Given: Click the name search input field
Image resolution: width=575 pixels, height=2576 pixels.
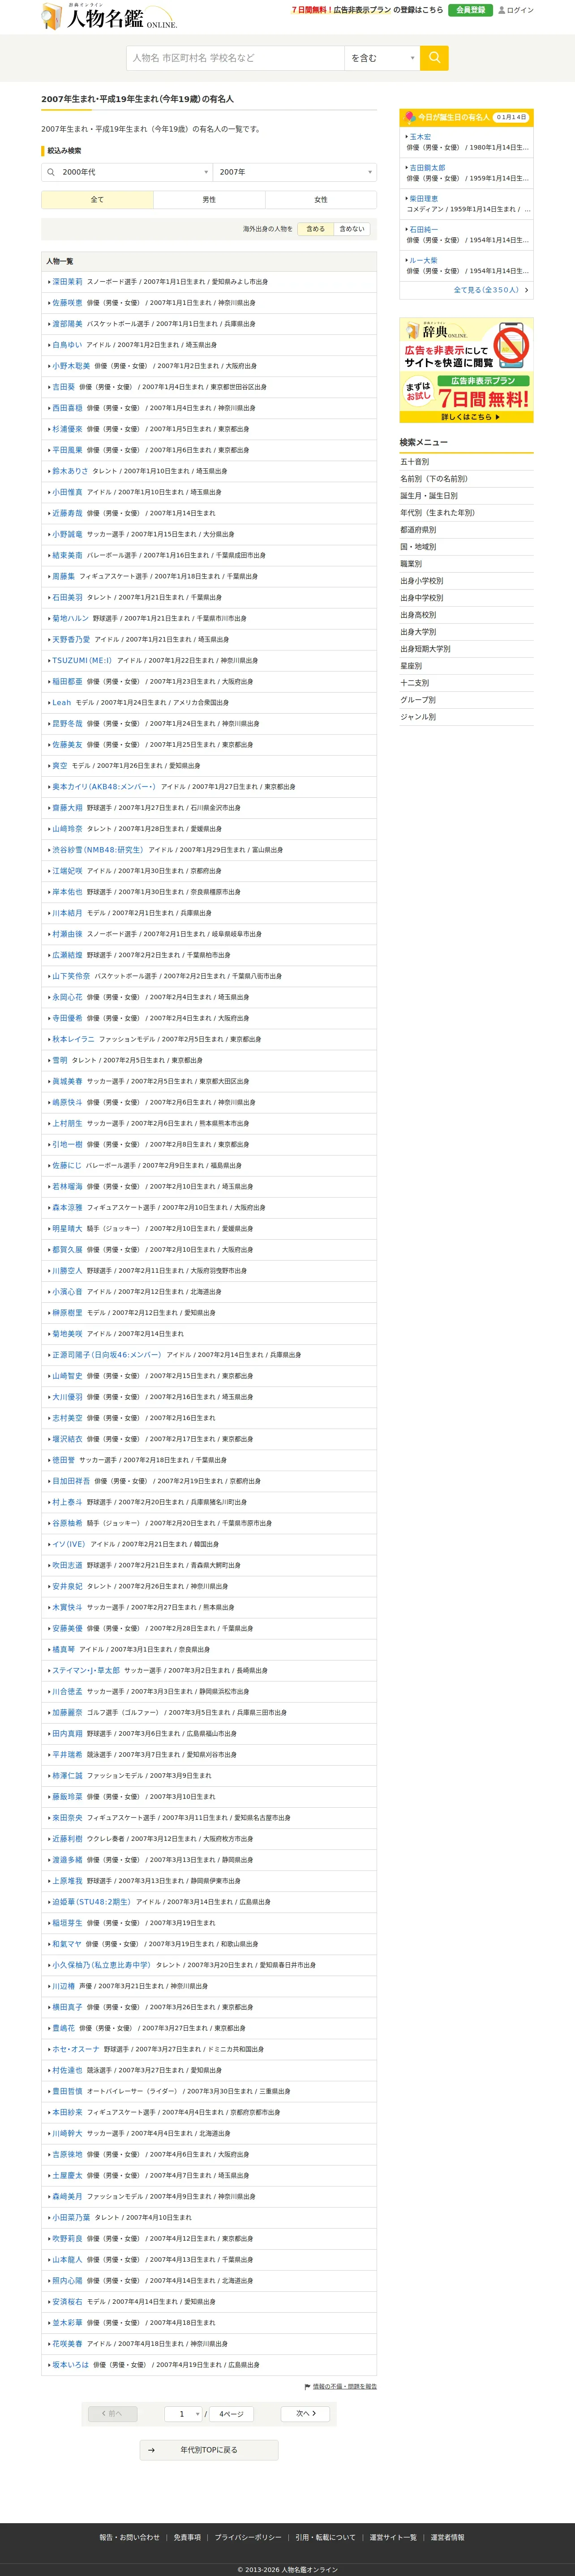Looking at the screenshot, I should tap(236, 58).
